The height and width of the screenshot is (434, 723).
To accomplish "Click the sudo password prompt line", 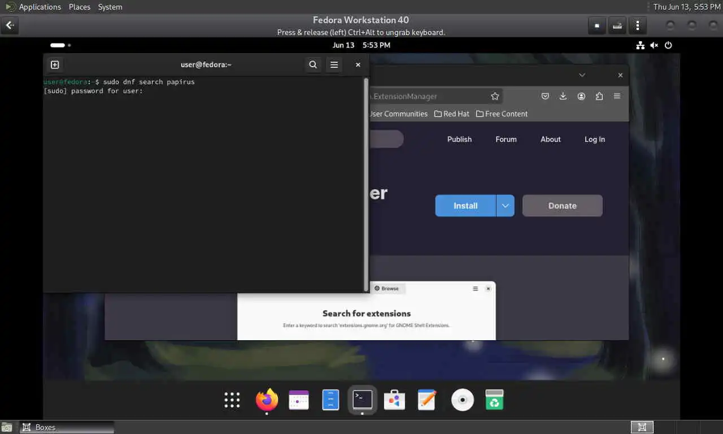I will [x=93, y=91].
